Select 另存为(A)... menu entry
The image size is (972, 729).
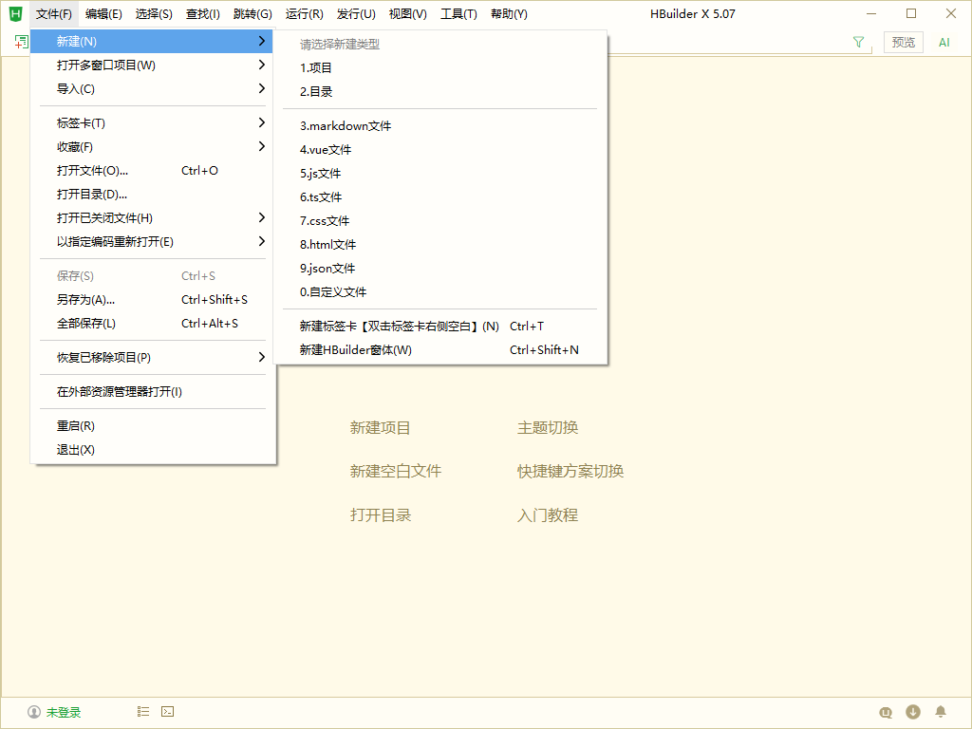click(153, 299)
